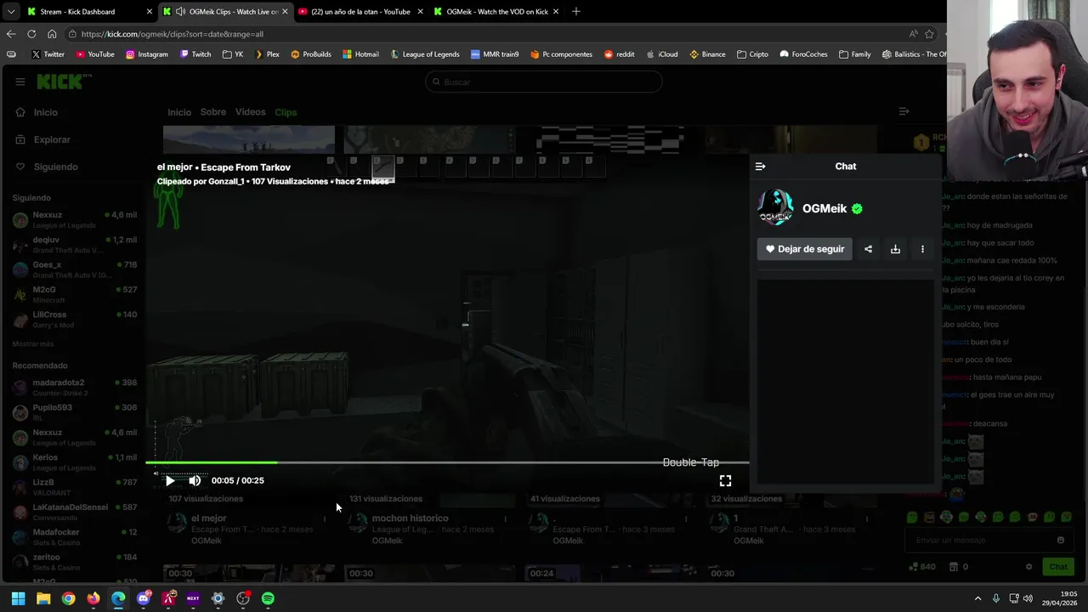This screenshot has width=1088, height=612.
Task: Open deqiuv channel in sidebar
Action: 74,245
